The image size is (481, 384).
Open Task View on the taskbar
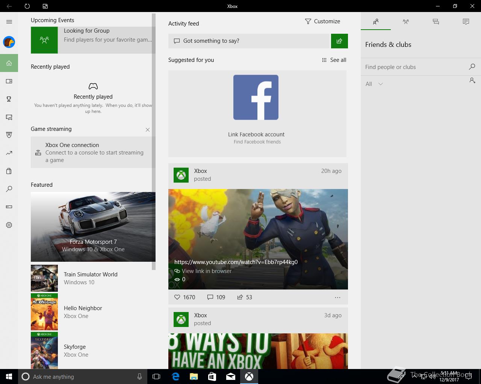coord(156,376)
